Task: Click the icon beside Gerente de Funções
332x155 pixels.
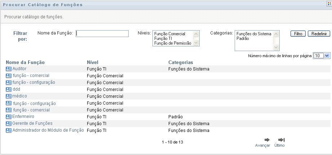Action: coord(9,124)
